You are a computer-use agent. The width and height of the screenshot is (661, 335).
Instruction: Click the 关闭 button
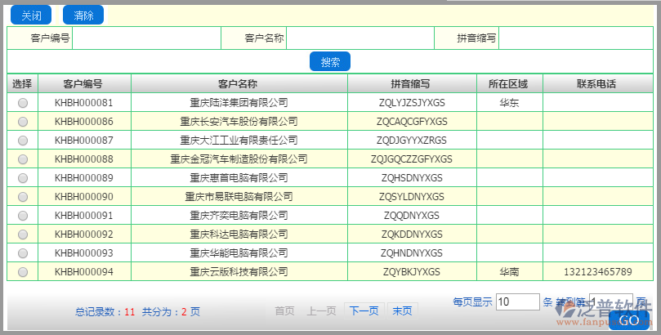coord(31,16)
